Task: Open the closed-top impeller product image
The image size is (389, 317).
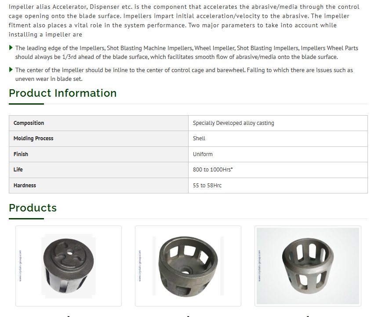Action: coord(69,266)
